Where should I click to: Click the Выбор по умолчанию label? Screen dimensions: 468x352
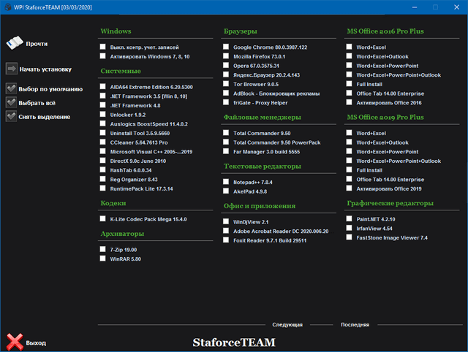[50, 89]
